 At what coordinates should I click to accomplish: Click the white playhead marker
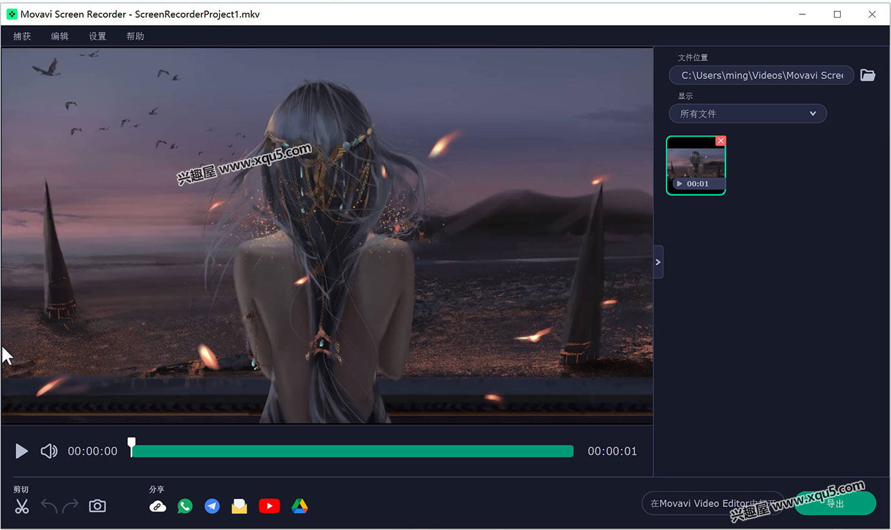coord(131,446)
